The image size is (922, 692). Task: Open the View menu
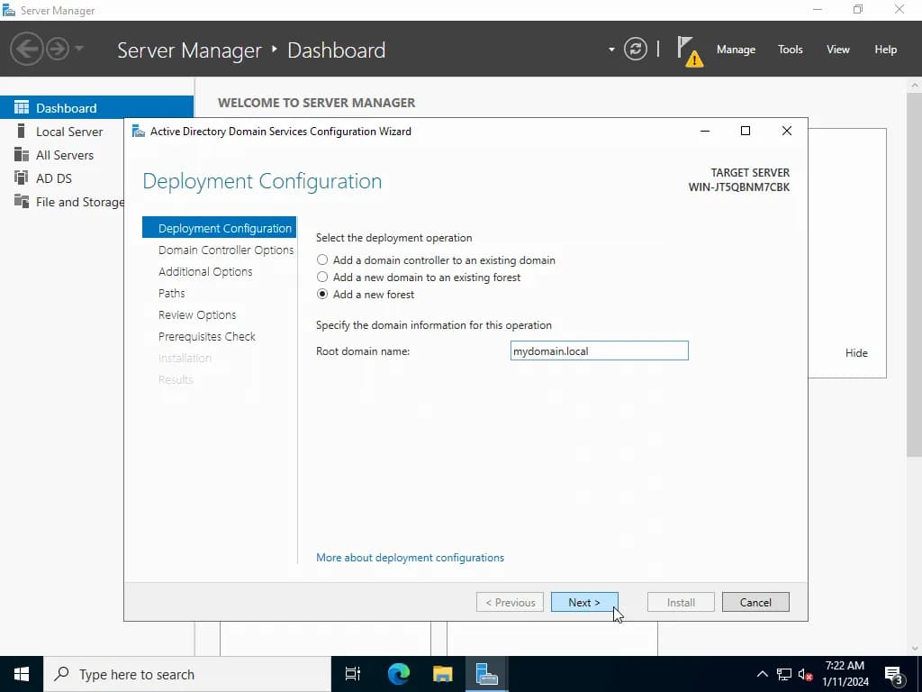(x=837, y=50)
